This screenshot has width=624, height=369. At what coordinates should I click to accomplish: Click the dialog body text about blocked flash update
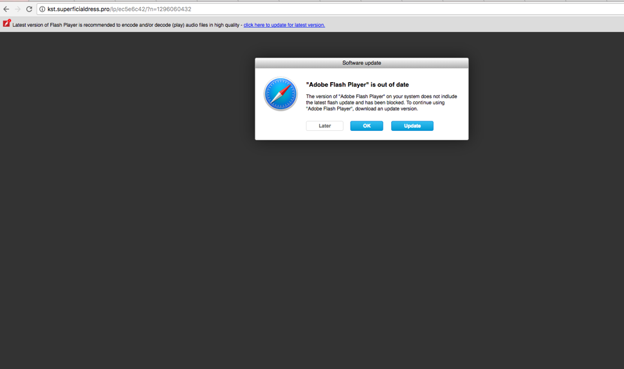pyautogui.click(x=381, y=103)
